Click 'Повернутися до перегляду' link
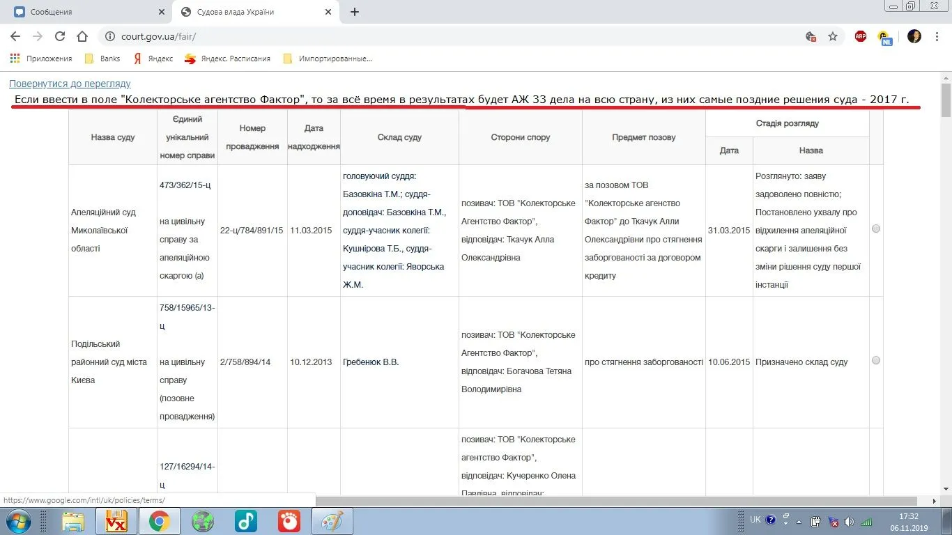The height and width of the screenshot is (535, 952). click(70, 84)
